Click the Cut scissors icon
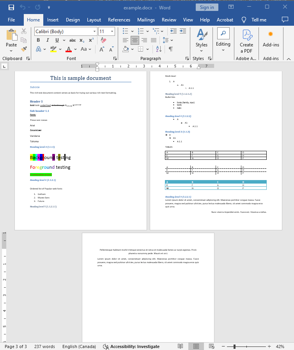This screenshot has height=350, width=294. click(24, 31)
